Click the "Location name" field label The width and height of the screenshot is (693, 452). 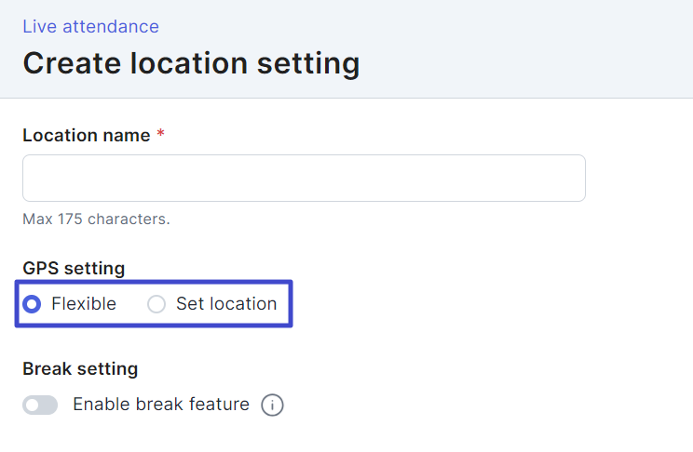click(x=86, y=136)
